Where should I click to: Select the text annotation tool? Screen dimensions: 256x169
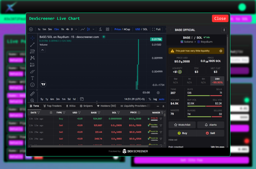pos(32,78)
